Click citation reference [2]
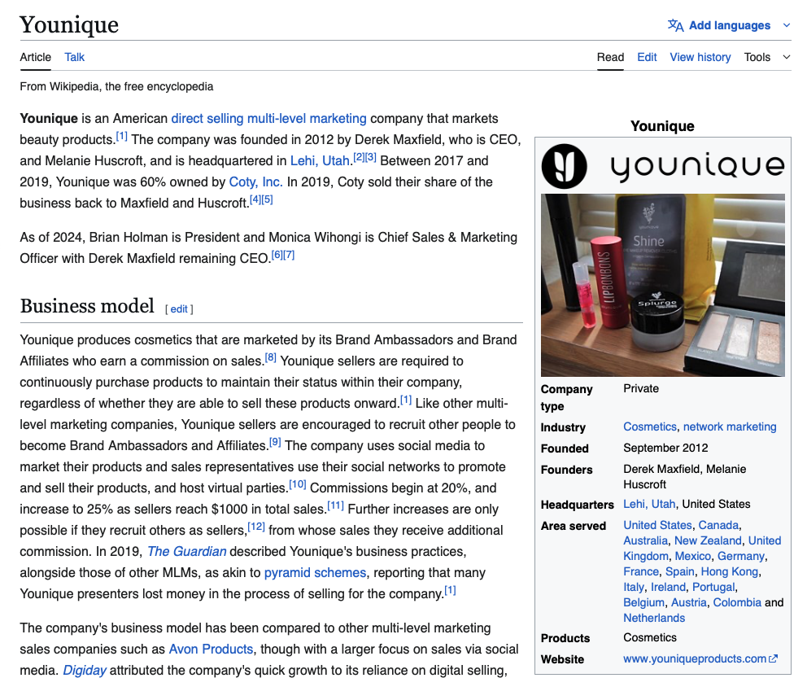 tap(359, 158)
